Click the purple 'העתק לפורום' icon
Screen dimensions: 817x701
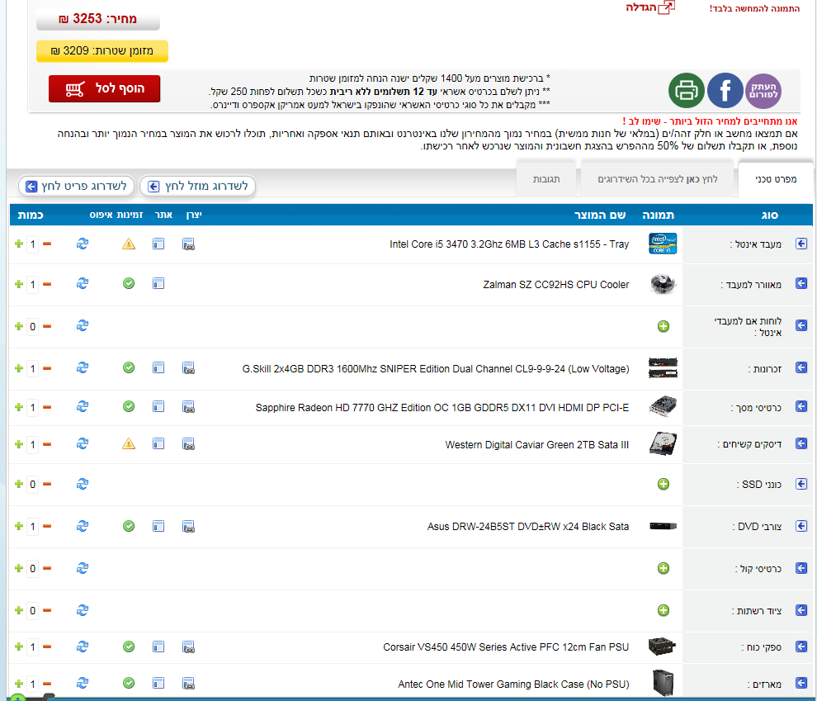[x=763, y=91]
